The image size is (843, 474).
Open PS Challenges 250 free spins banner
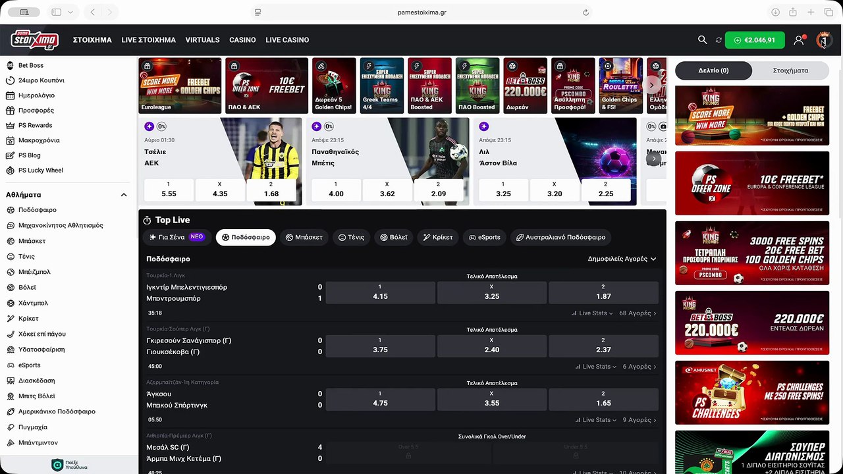point(752,393)
